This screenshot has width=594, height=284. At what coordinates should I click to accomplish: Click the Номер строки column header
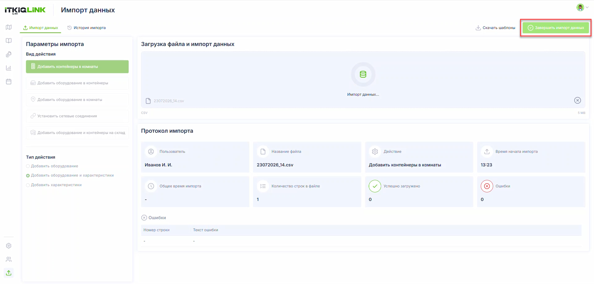click(x=157, y=230)
